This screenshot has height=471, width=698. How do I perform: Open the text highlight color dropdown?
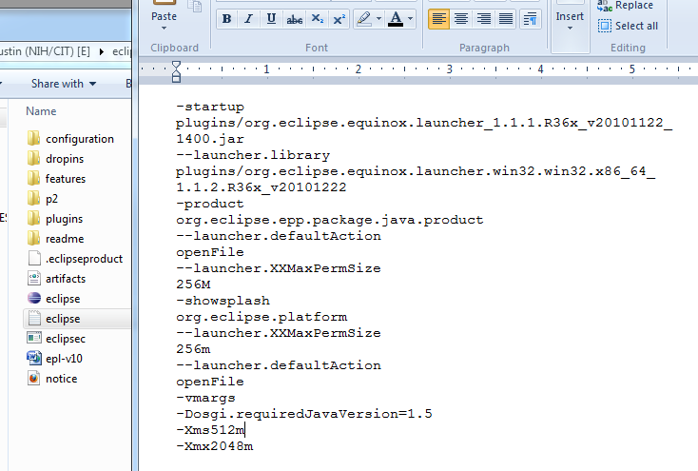(380, 19)
